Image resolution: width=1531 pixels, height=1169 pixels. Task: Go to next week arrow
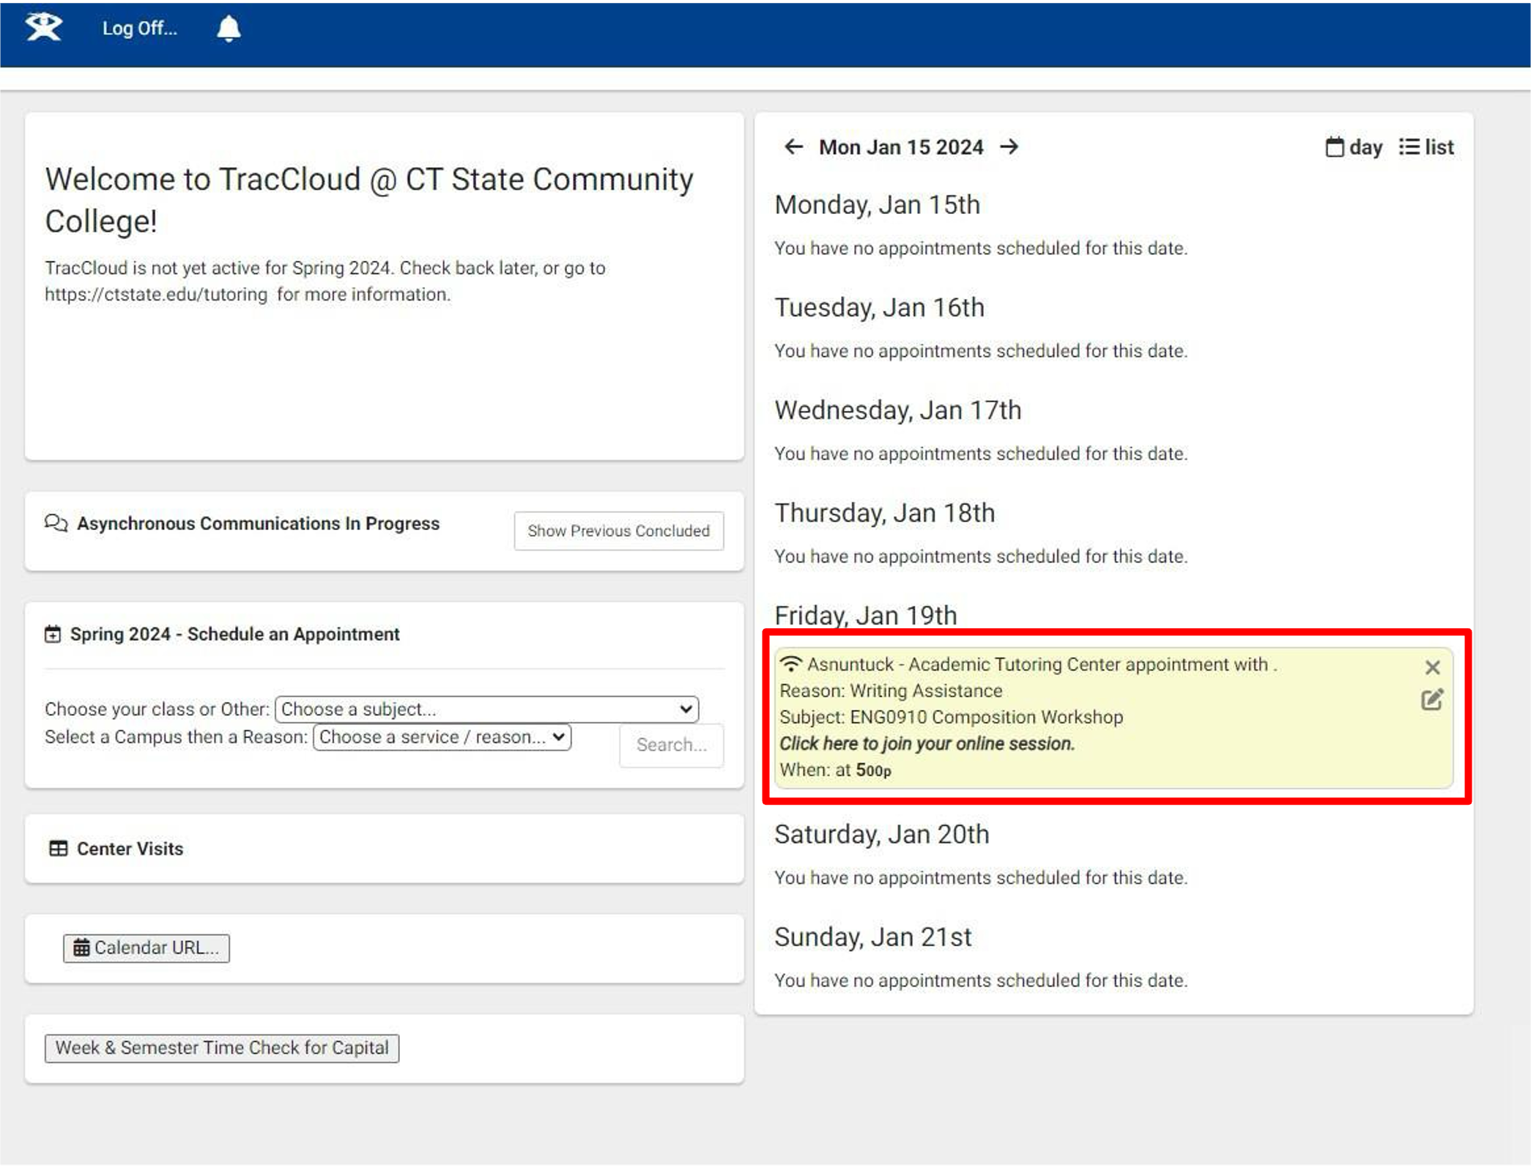coord(1009,147)
